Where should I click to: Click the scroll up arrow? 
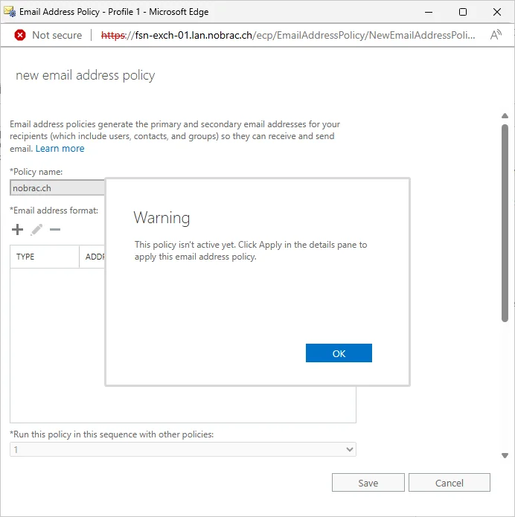505,116
